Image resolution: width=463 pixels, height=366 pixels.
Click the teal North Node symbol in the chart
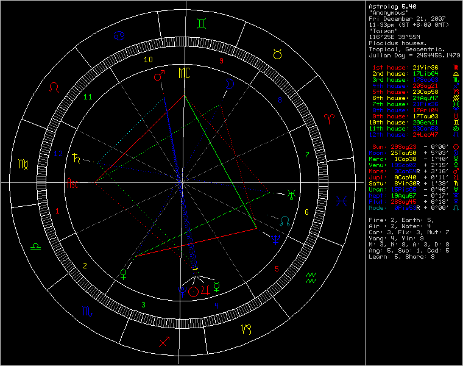pos(285,221)
